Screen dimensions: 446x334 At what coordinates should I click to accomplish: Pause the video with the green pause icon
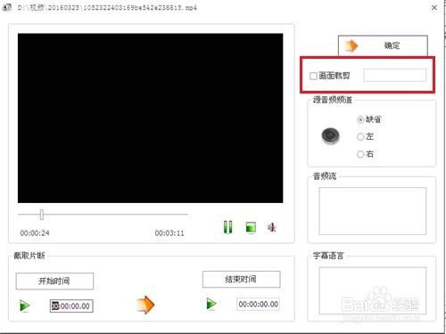228,227
